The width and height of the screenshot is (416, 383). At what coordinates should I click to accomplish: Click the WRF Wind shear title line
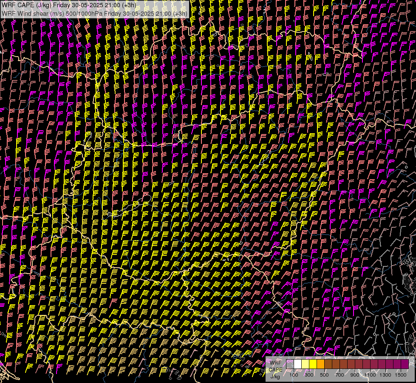click(95, 13)
